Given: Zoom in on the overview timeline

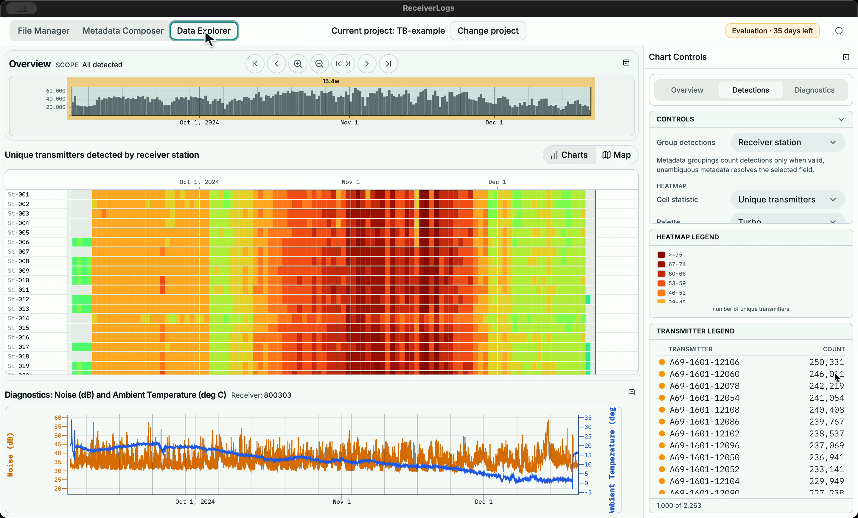Looking at the screenshot, I should tap(298, 64).
